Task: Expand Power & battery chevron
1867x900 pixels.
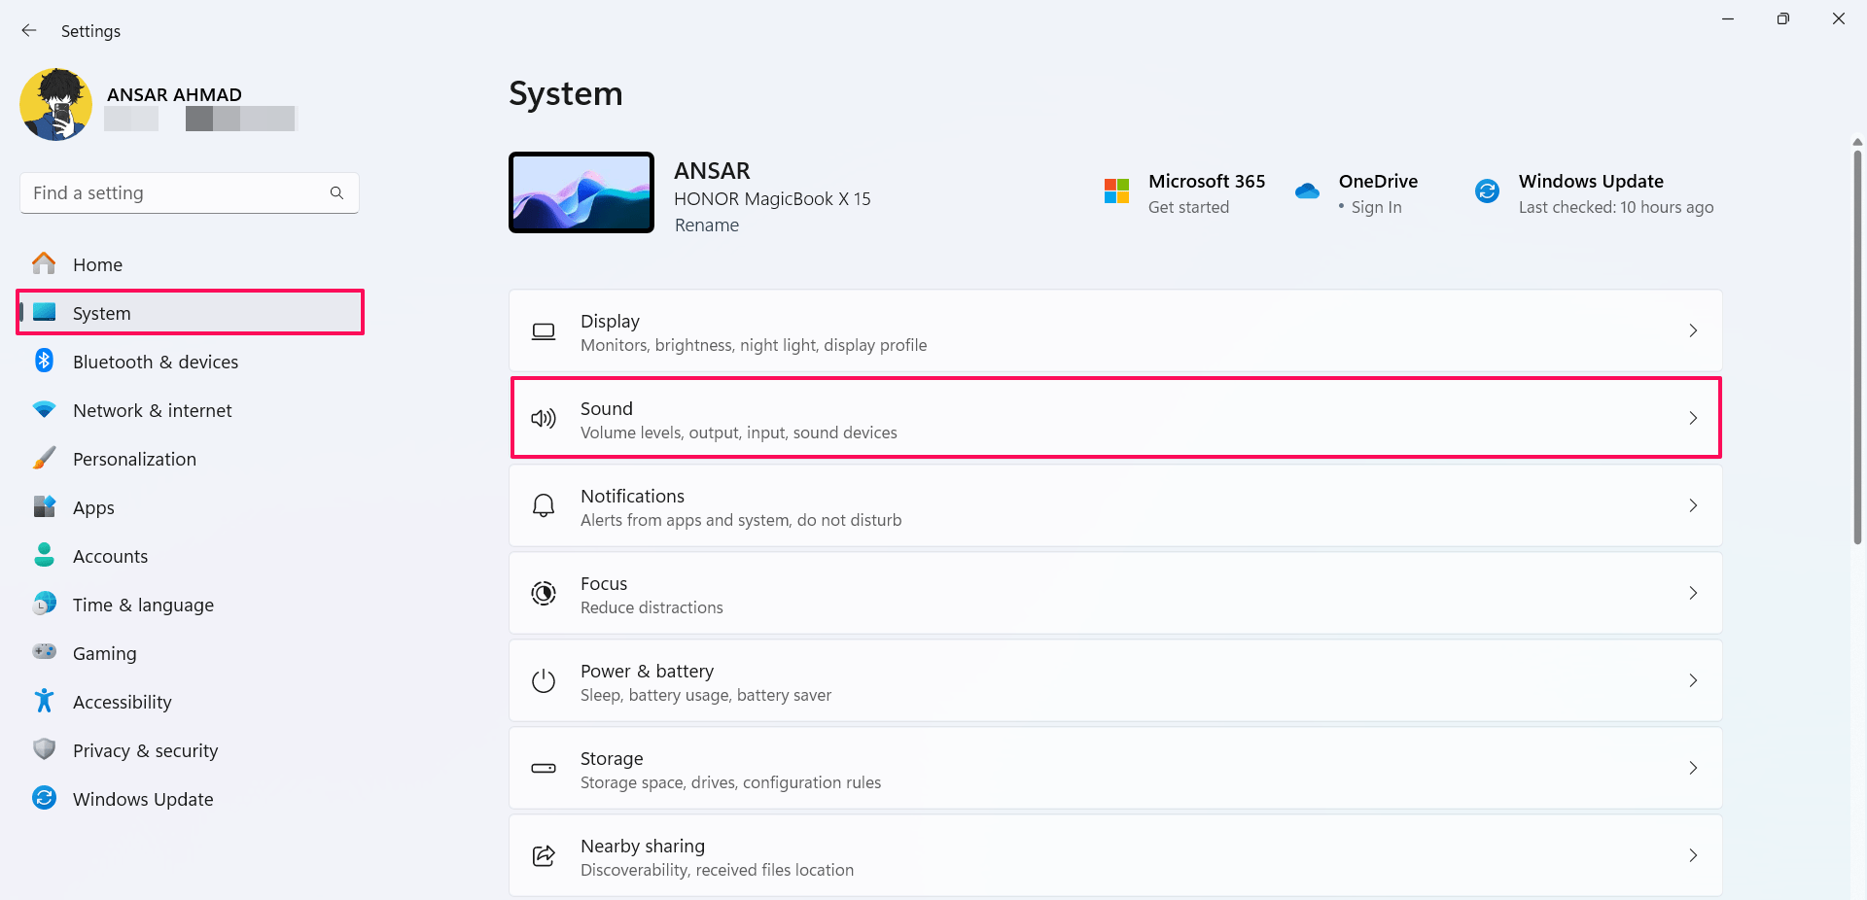Action: coord(1693,680)
